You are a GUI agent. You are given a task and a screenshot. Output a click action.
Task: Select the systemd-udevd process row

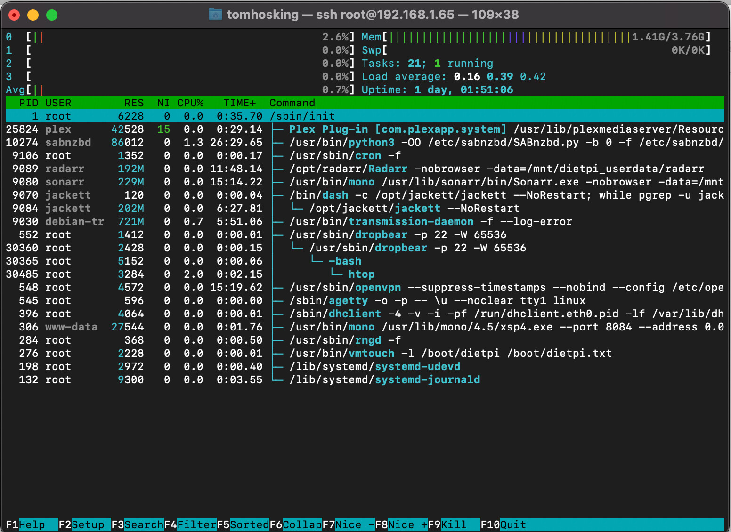(365, 366)
